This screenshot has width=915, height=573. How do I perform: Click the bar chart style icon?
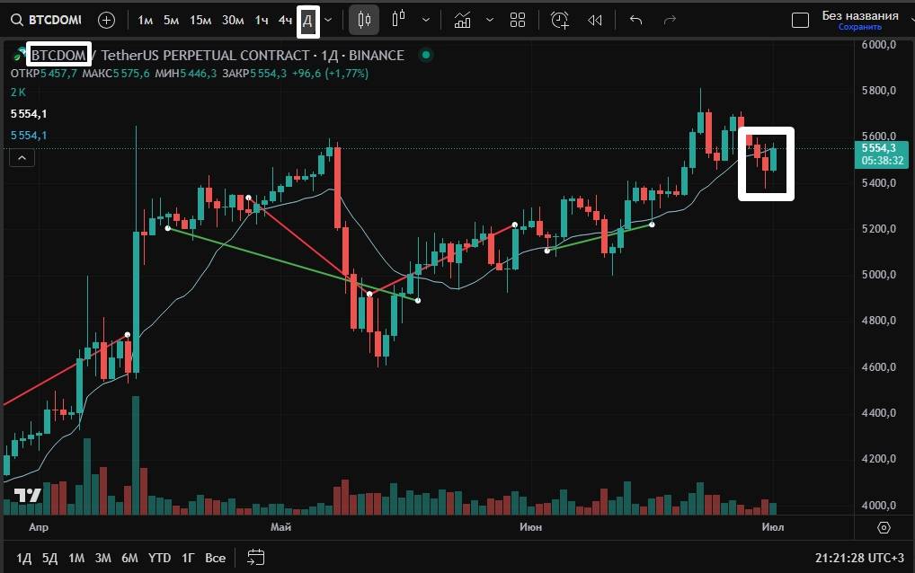(x=399, y=19)
